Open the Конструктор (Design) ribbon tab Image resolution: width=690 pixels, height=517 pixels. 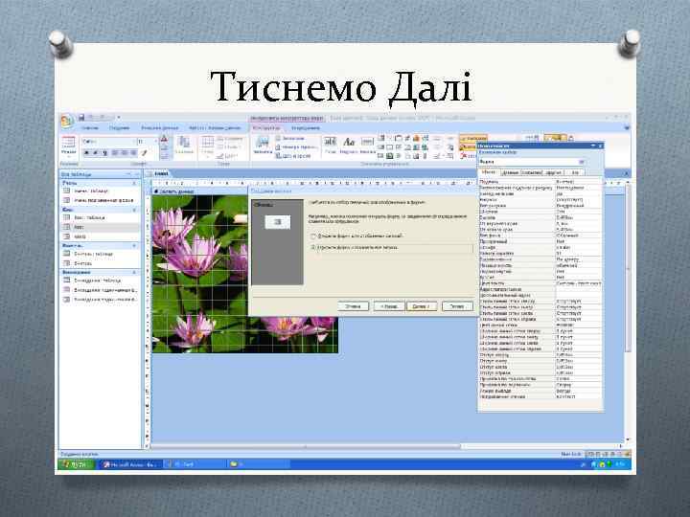[x=266, y=128]
